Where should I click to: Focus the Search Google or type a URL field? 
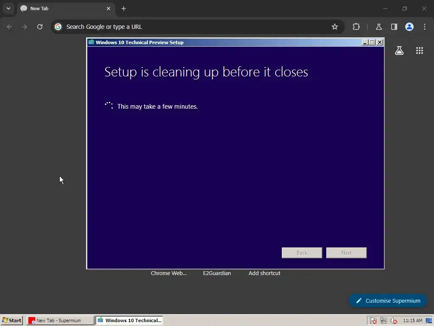tap(198, 27)
